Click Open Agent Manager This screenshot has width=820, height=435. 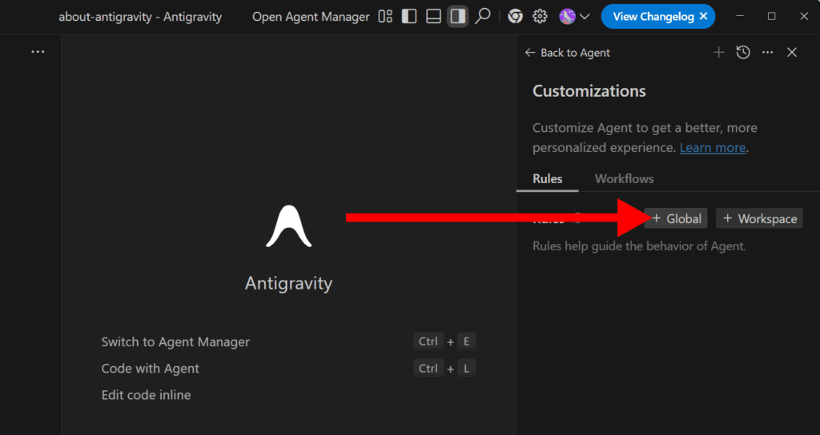(311, 17)
